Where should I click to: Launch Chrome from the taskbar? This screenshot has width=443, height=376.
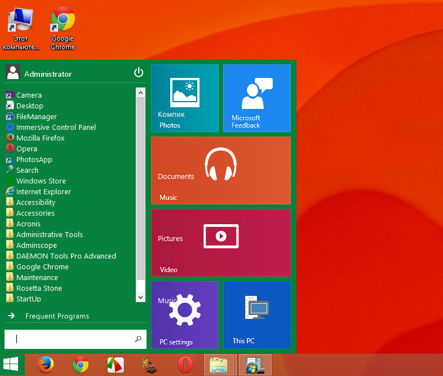[81, 365]
